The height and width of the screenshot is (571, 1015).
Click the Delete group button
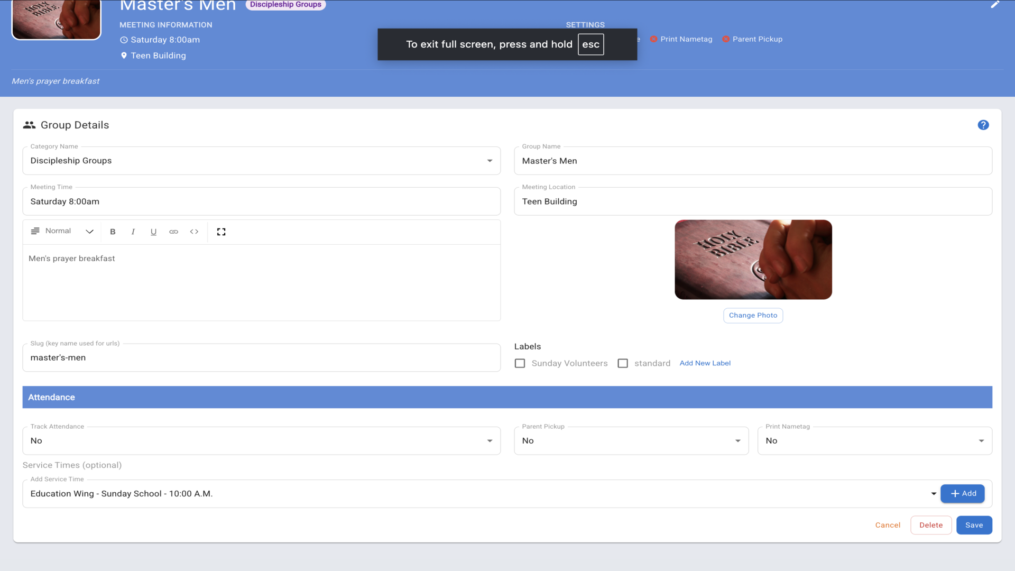pyautogui.click(x=930, y=525)
